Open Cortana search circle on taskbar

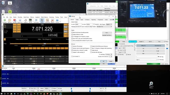5,94
